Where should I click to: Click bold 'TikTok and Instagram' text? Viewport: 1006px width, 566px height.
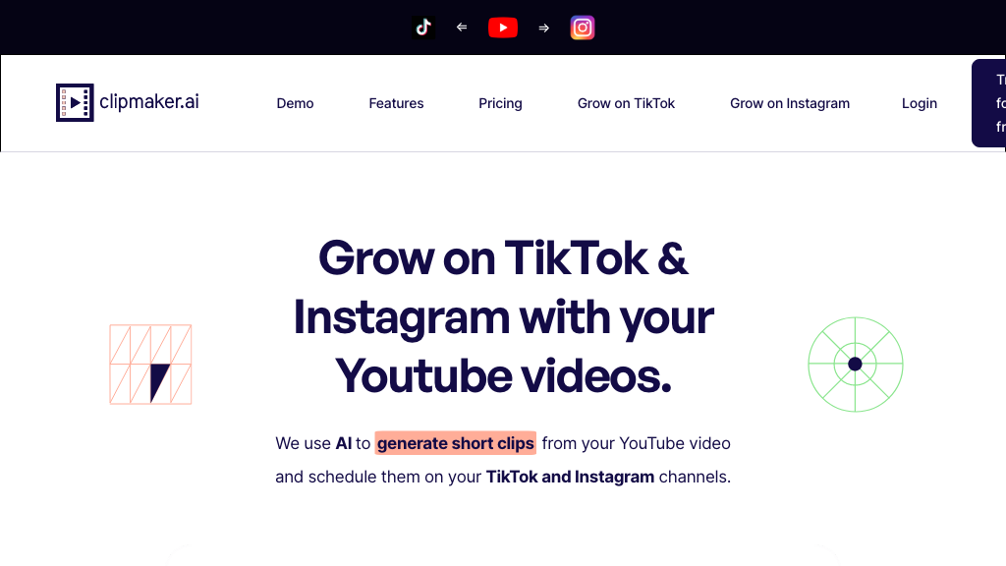[571, 477]
